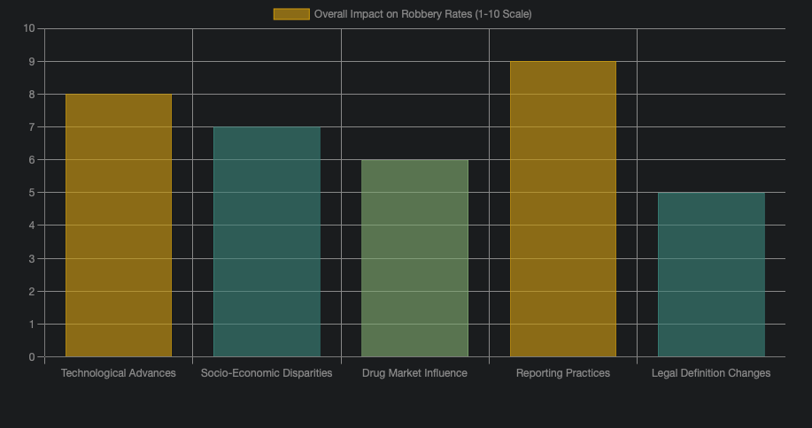Toggle the Overall Impact on Robbery Rates legend label
This screenshot has height=428, width=812.
point(422,14)
